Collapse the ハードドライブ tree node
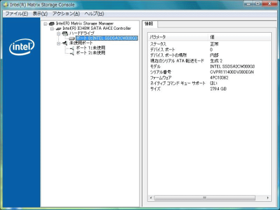The width and height of the screenshot is (280, 210). tap(58, 34)
